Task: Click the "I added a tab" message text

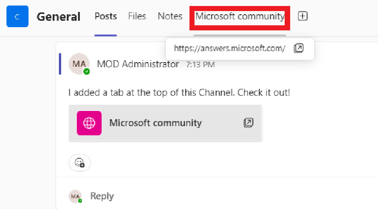Action: tap(179, 93)
